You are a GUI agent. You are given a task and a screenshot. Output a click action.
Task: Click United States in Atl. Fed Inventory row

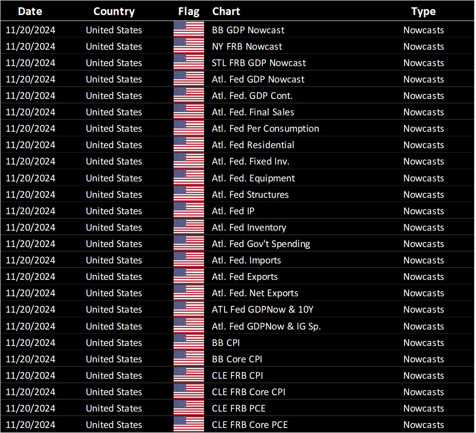[x=114, y=227]
